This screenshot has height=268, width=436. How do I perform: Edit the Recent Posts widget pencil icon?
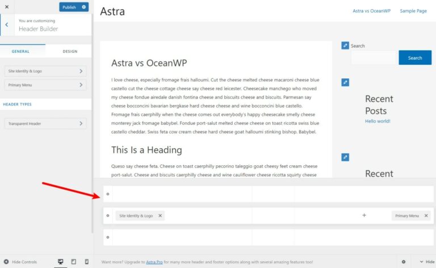(345, 82)
